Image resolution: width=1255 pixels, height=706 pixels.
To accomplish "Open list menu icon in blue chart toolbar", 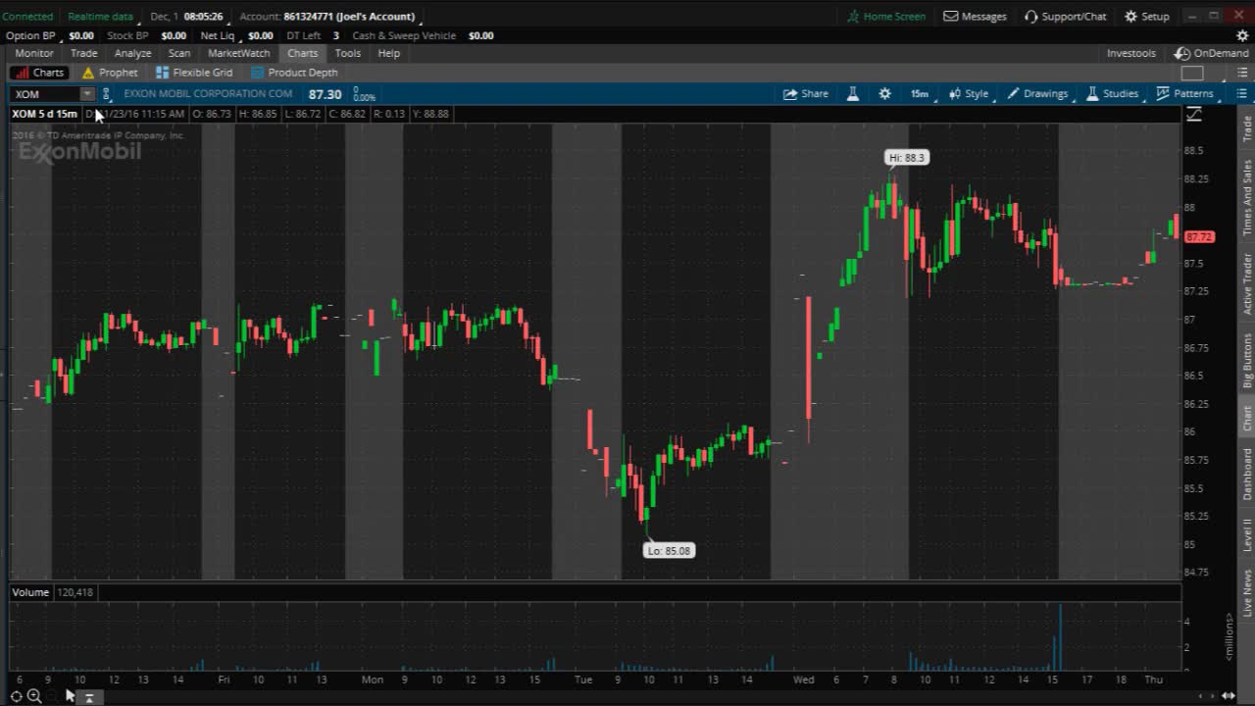I will pyautogui.click(x=1241, y=94).
